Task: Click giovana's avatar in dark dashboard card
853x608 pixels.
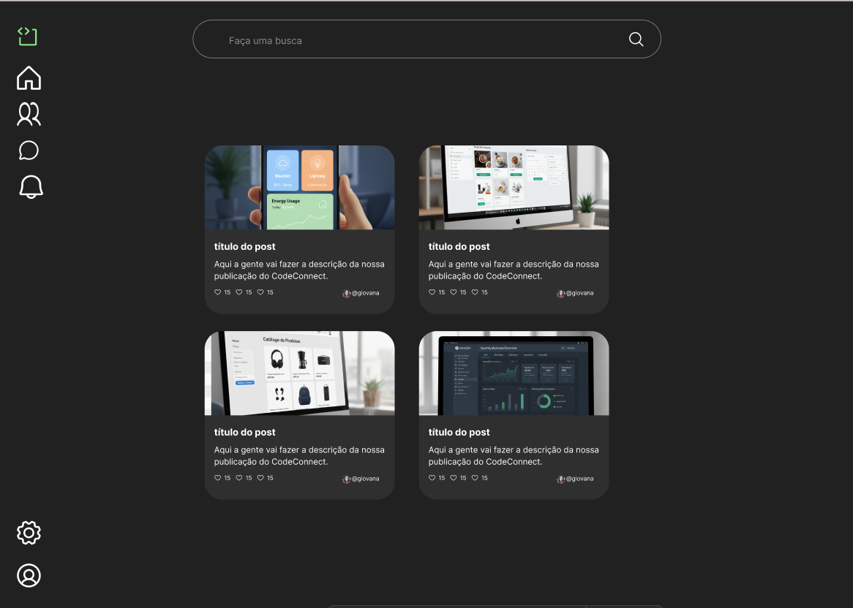Action: point(561,479)
